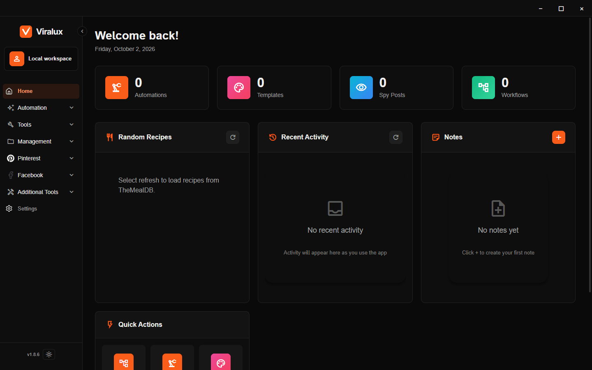
Task: Open the Additional Tools menu item
Action: 41,192
